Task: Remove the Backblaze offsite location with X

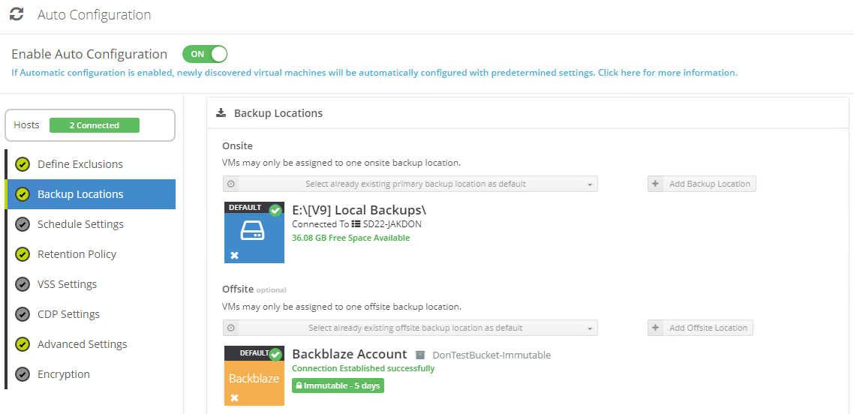Action: click(234, 397)
